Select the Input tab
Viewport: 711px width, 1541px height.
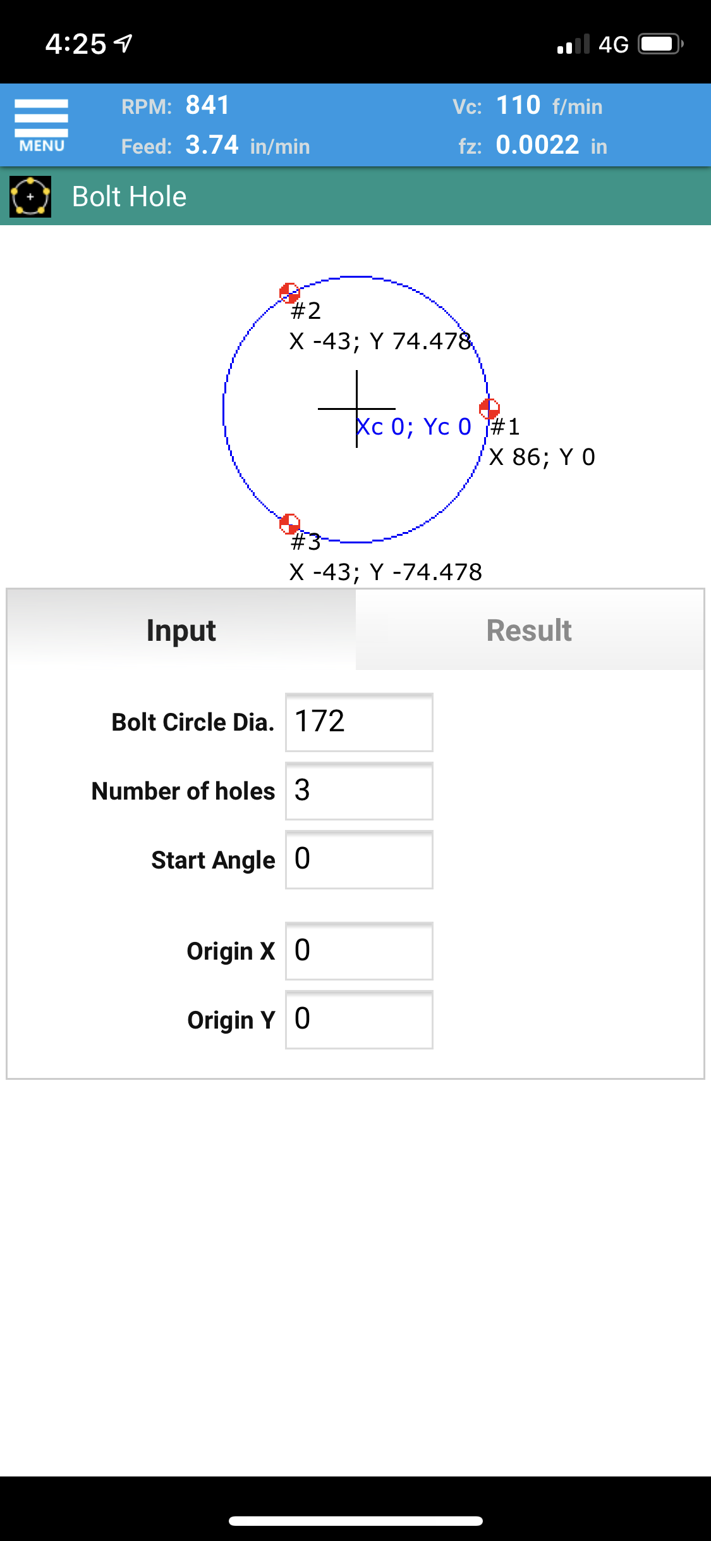pyautogui.click(x=181, y=630)
